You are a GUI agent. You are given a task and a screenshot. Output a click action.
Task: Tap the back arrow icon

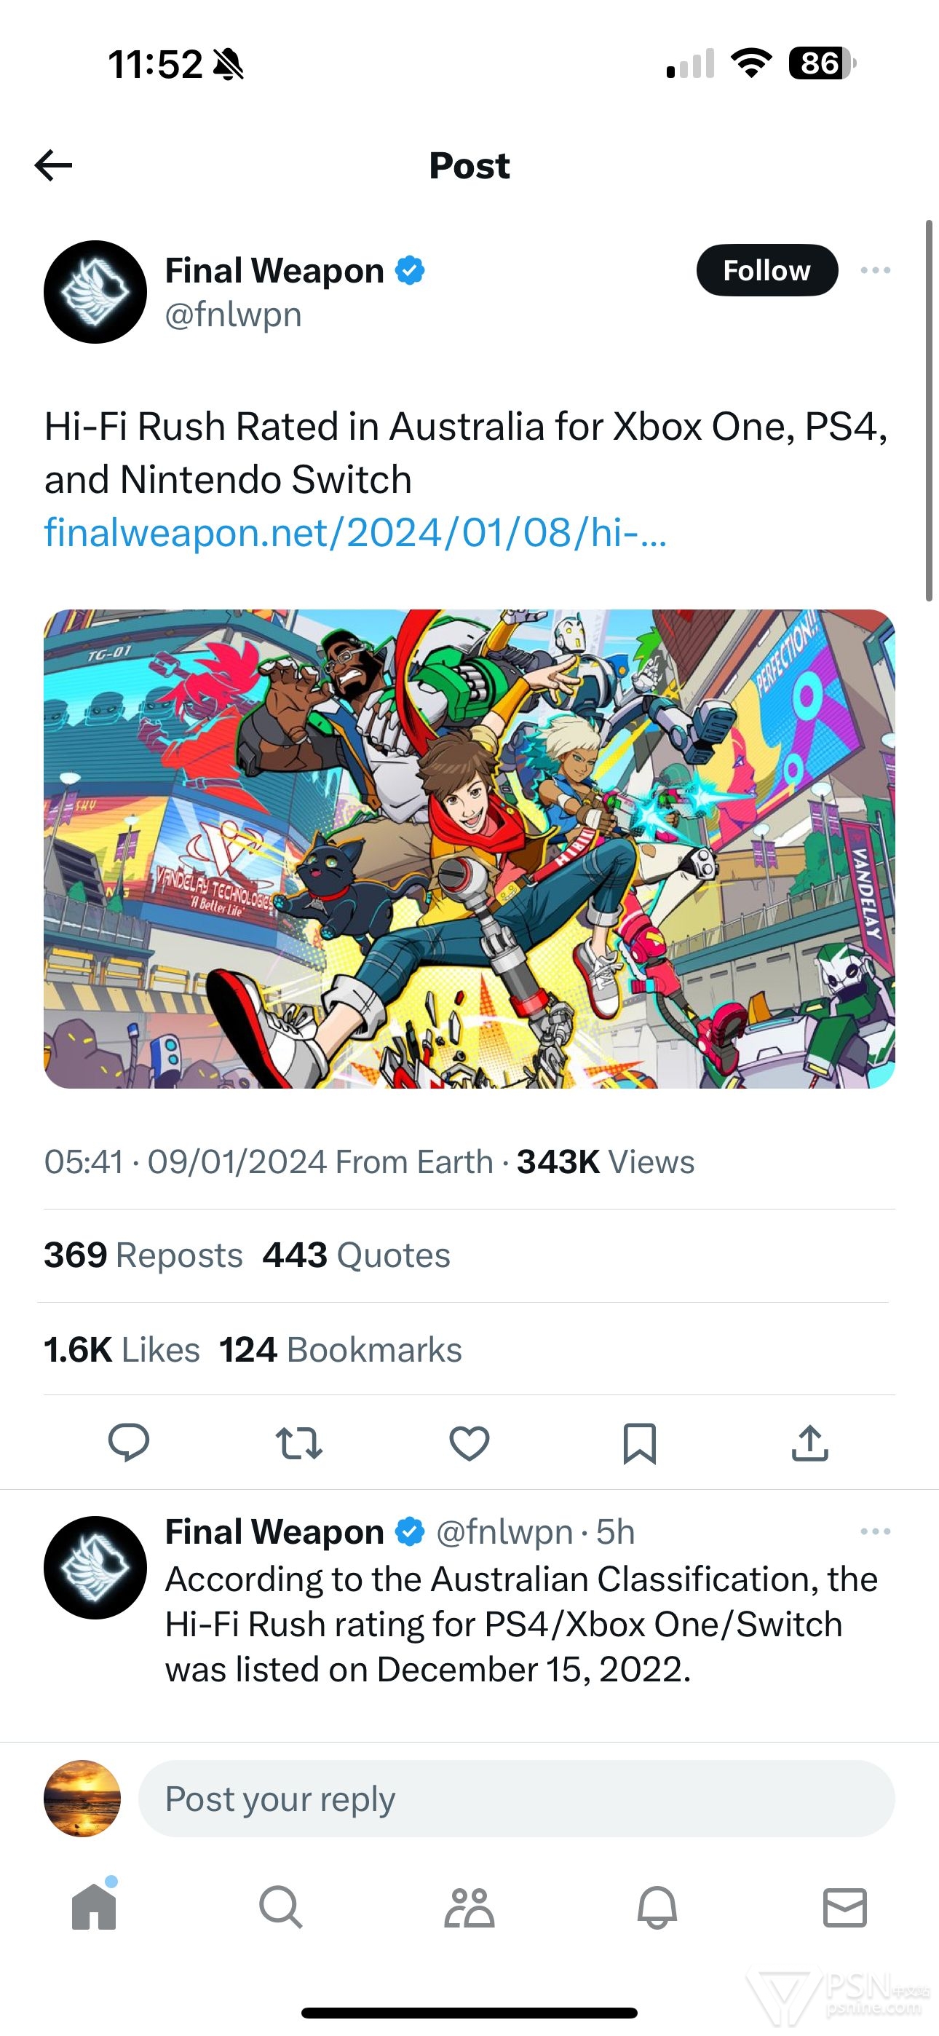tap(54, 165)
